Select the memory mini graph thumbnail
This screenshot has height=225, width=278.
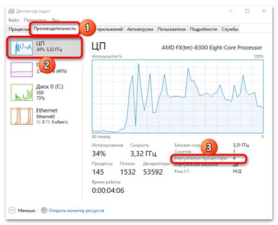tap(22, 70)
